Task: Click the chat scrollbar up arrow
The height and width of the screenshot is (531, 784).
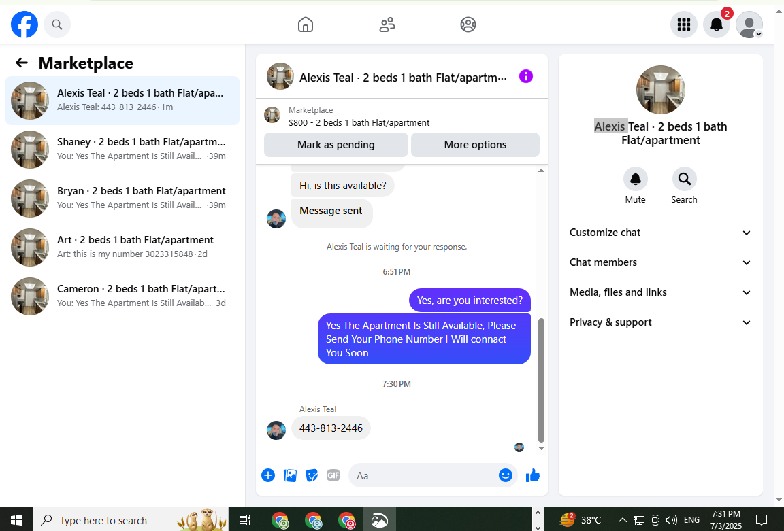Action: [541, 171]
